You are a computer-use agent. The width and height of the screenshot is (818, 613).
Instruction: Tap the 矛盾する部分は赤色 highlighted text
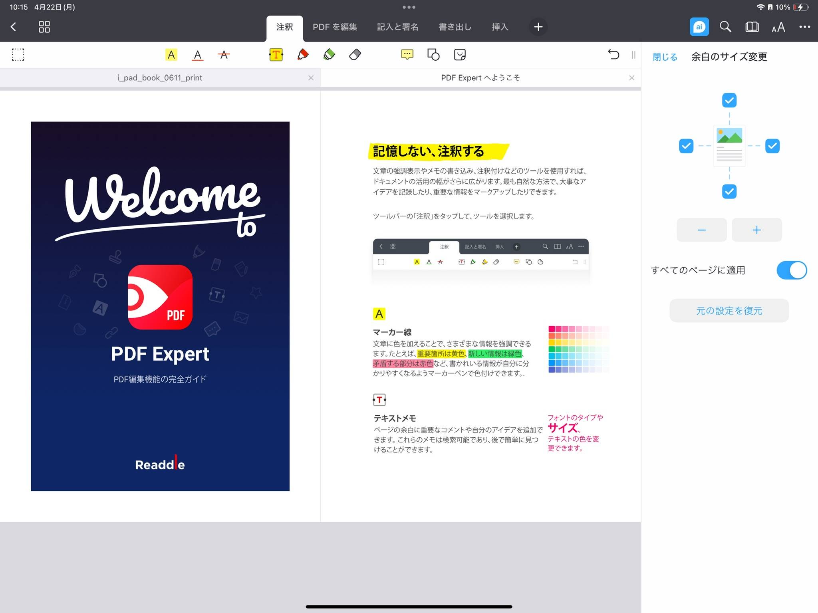(403, 363)
